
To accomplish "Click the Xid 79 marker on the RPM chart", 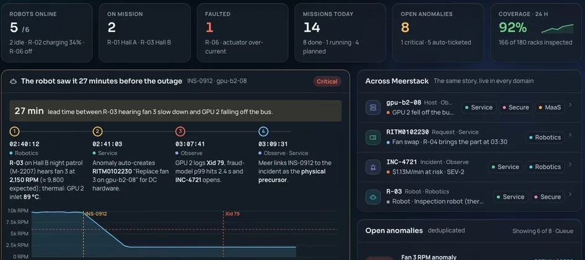I will (232, 214).
